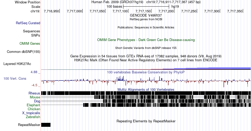Click the black RepeatMasker element block
The image size is (251, 131).
coord(46,125)
